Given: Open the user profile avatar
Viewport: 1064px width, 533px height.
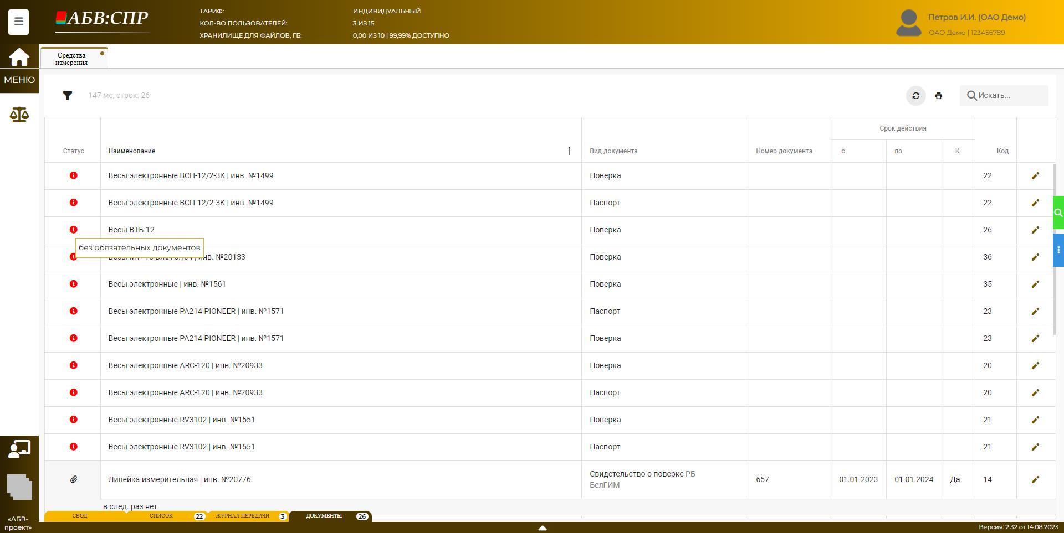Looking at the screenshot, I should [908, 23].
